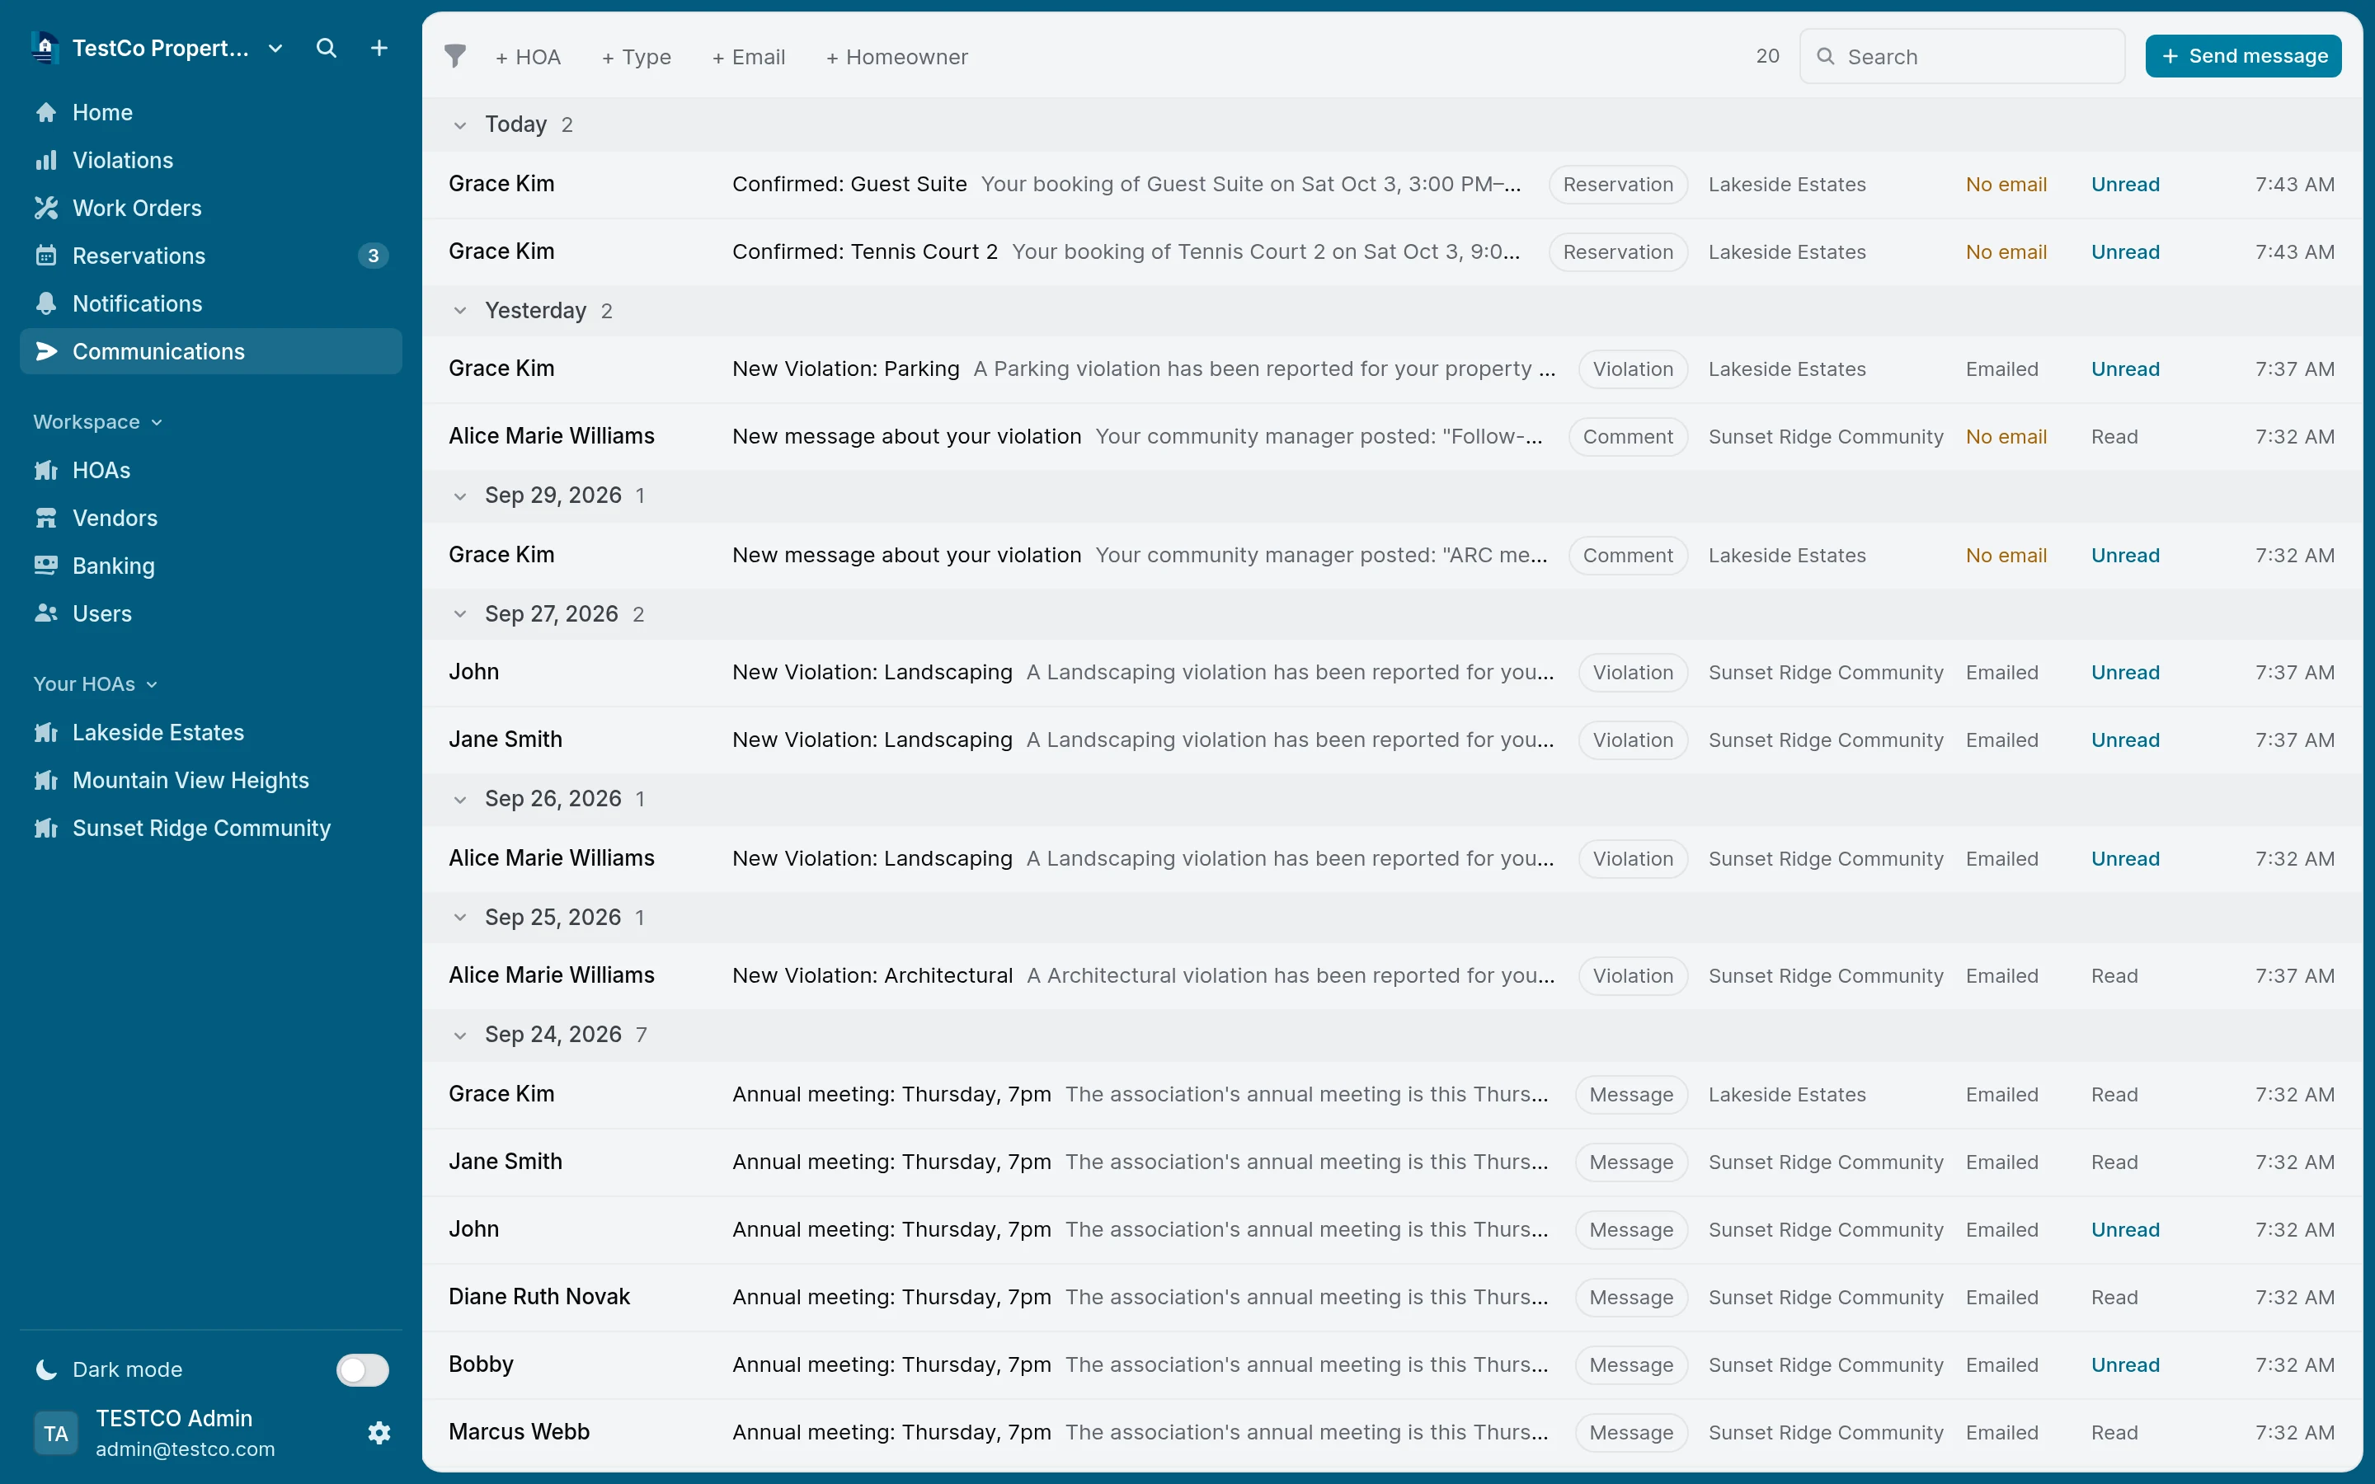Click the Vendors storefront icon
Viewport: 2375px width, 1484px height.
(x=46, y=519)
